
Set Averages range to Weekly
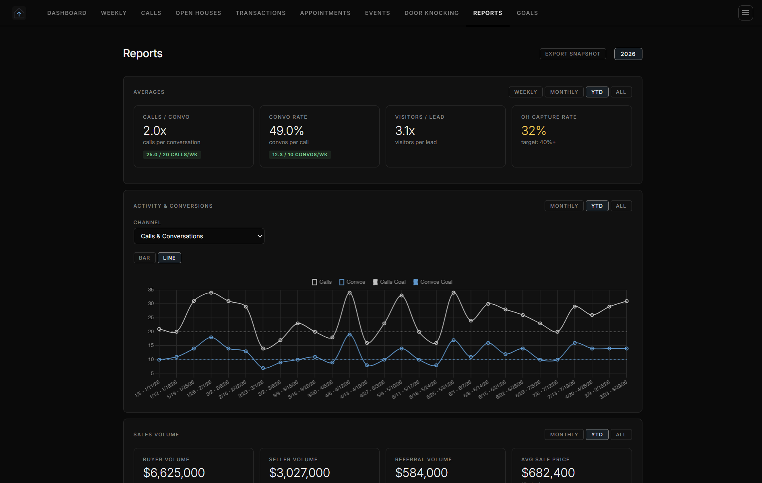pos(526,92)
